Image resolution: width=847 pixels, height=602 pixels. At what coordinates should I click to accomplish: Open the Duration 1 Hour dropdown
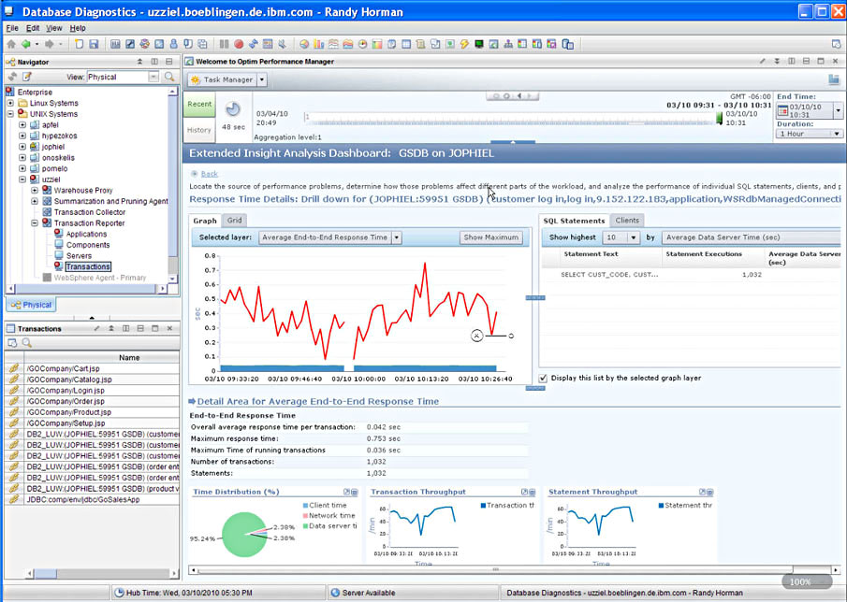[836, 134]
